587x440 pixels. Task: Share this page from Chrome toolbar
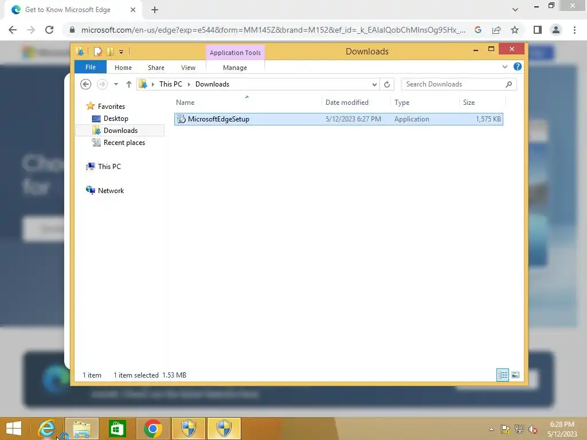click(x=496, y=30)
